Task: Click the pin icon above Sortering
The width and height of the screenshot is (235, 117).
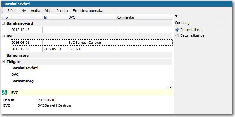Action: pyautogui.click(x=176, y=17)
